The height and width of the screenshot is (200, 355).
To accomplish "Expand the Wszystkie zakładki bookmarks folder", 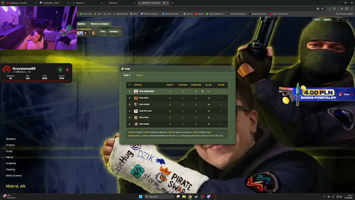I will 345,14.
